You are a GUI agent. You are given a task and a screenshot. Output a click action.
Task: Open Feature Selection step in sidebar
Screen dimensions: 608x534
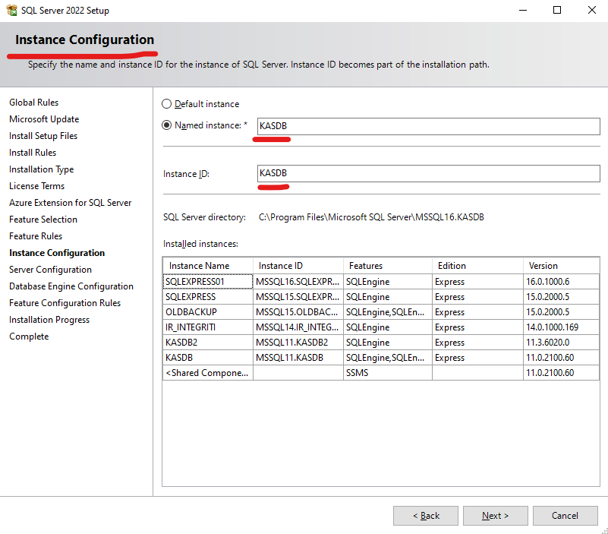click(43, 220)
